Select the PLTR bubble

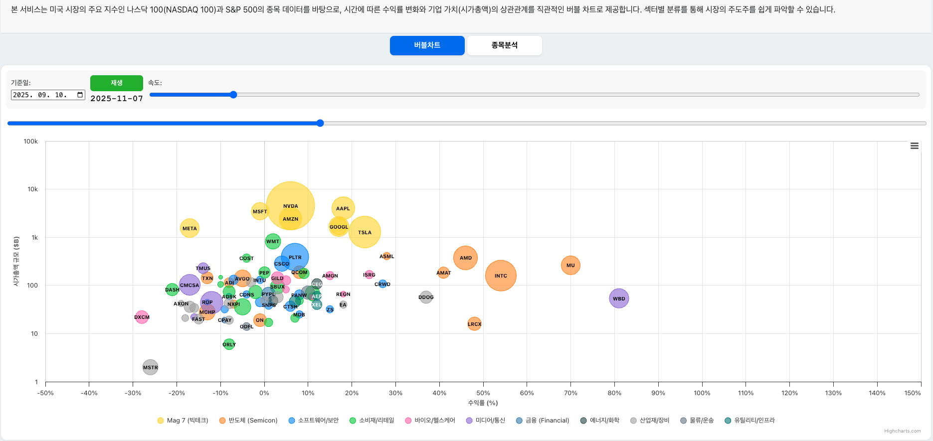[x=295, y=257]
